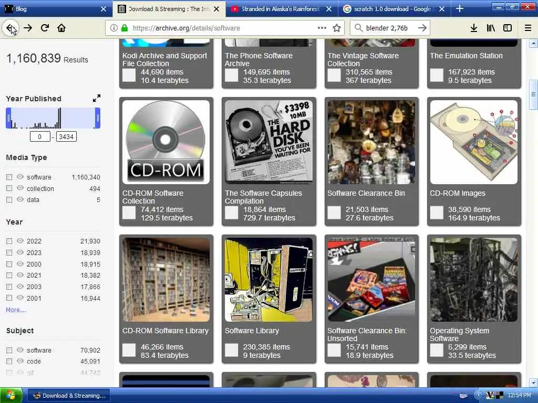Click the system tray clock showing 12:54 PM
The image size is (538, 403).
519,396
